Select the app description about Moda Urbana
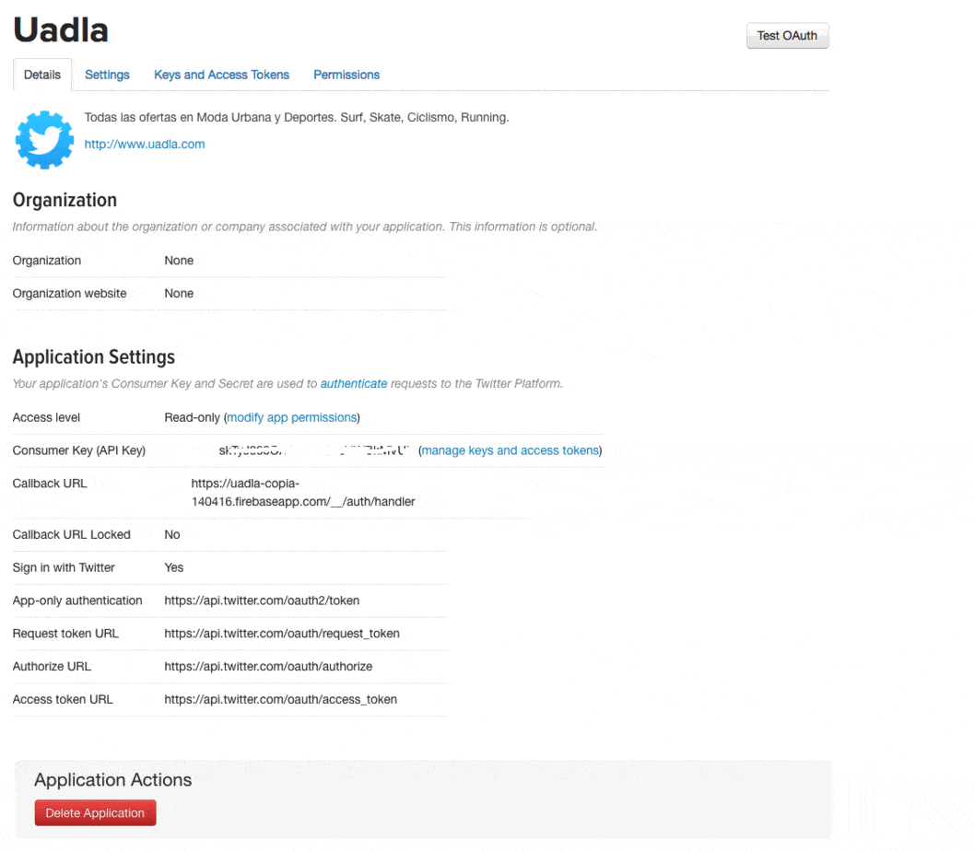 point(297,117)
